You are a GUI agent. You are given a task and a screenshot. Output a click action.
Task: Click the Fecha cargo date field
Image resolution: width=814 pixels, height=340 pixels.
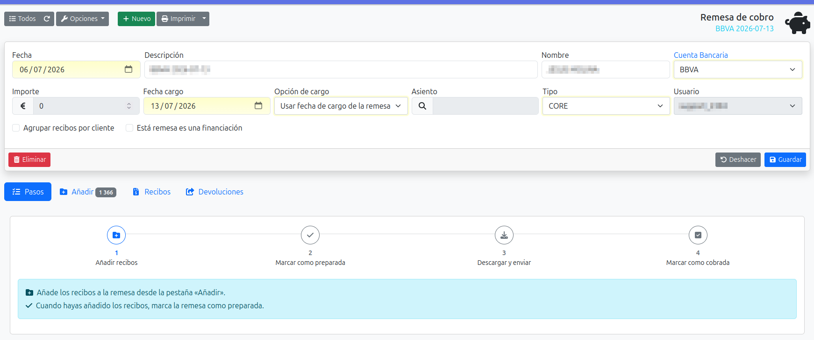point(207,106)
